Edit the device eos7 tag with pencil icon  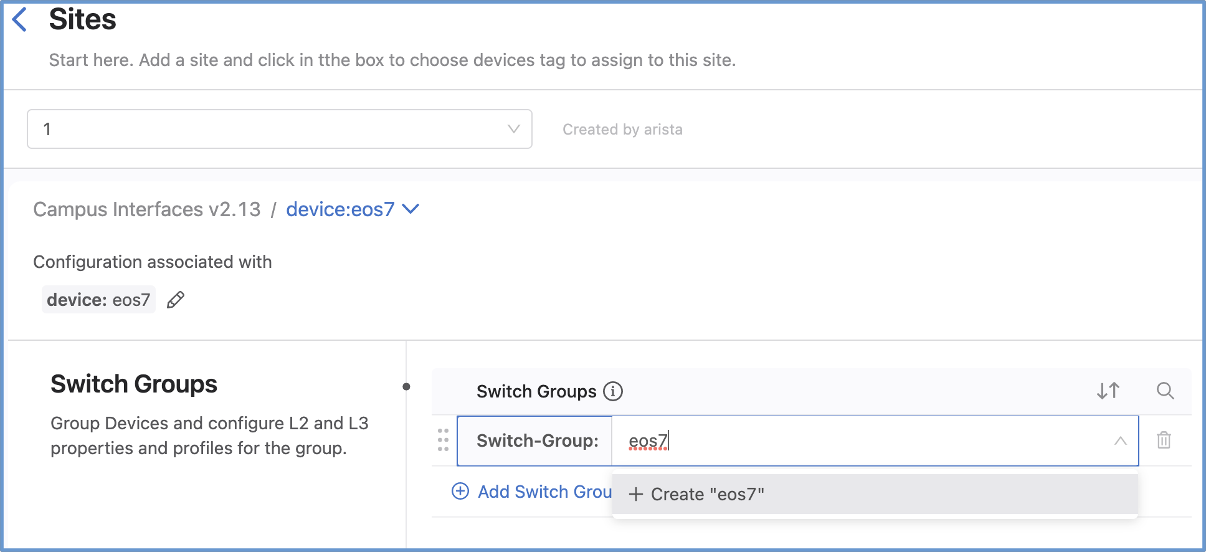(176, 300)
